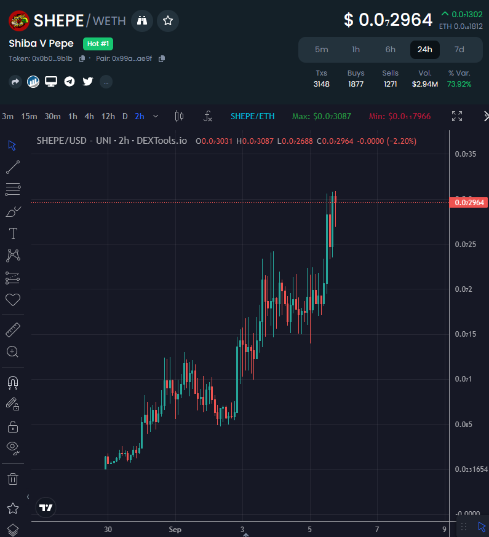489x537 pixels.
Task: Click the time axis reset arrow
Action: [245, 535]
